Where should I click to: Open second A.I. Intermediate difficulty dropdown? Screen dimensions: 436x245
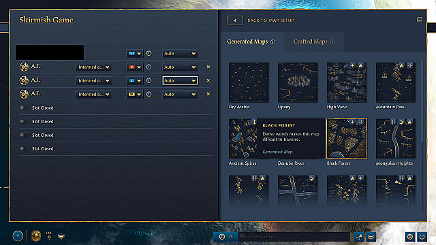click(x=93, y=80)
